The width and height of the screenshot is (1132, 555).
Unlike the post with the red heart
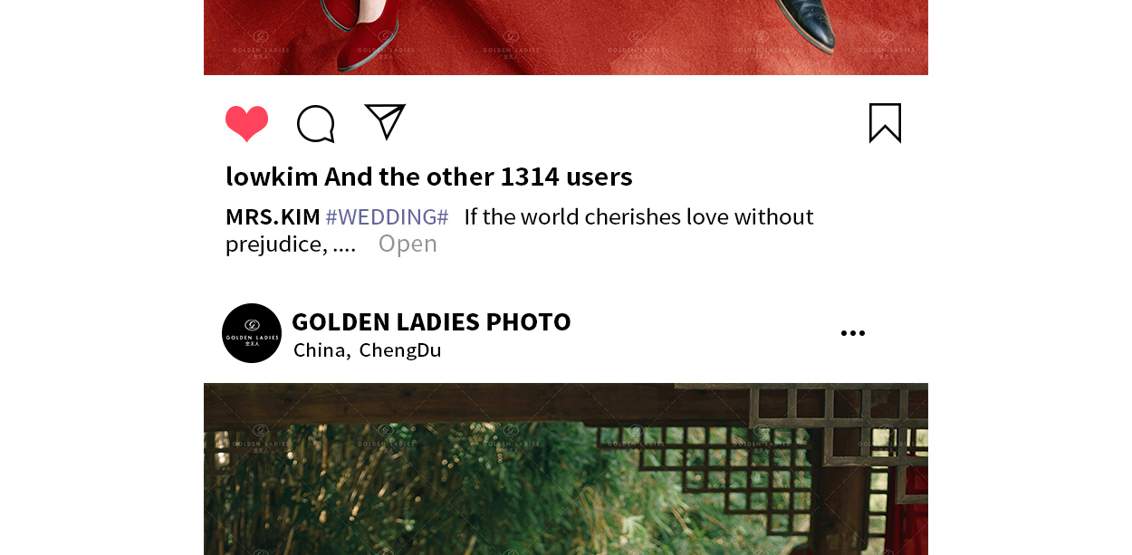pos(246,124)
